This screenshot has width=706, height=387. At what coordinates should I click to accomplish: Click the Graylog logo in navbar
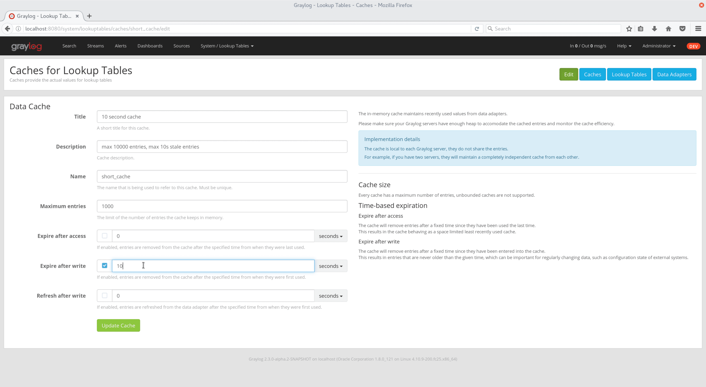click(26, 46)
